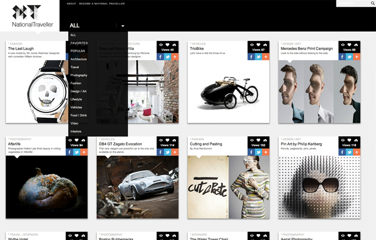Click plus icon on Cutting and Pasting card

(x=266, y=152)
